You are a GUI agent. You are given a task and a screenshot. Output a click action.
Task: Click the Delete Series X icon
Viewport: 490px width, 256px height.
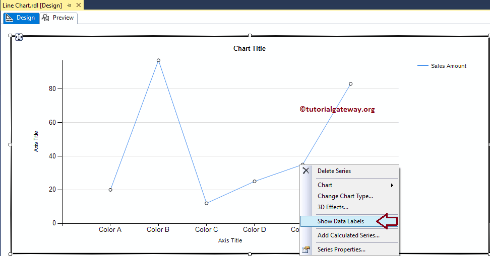click(x=306, y=170)
